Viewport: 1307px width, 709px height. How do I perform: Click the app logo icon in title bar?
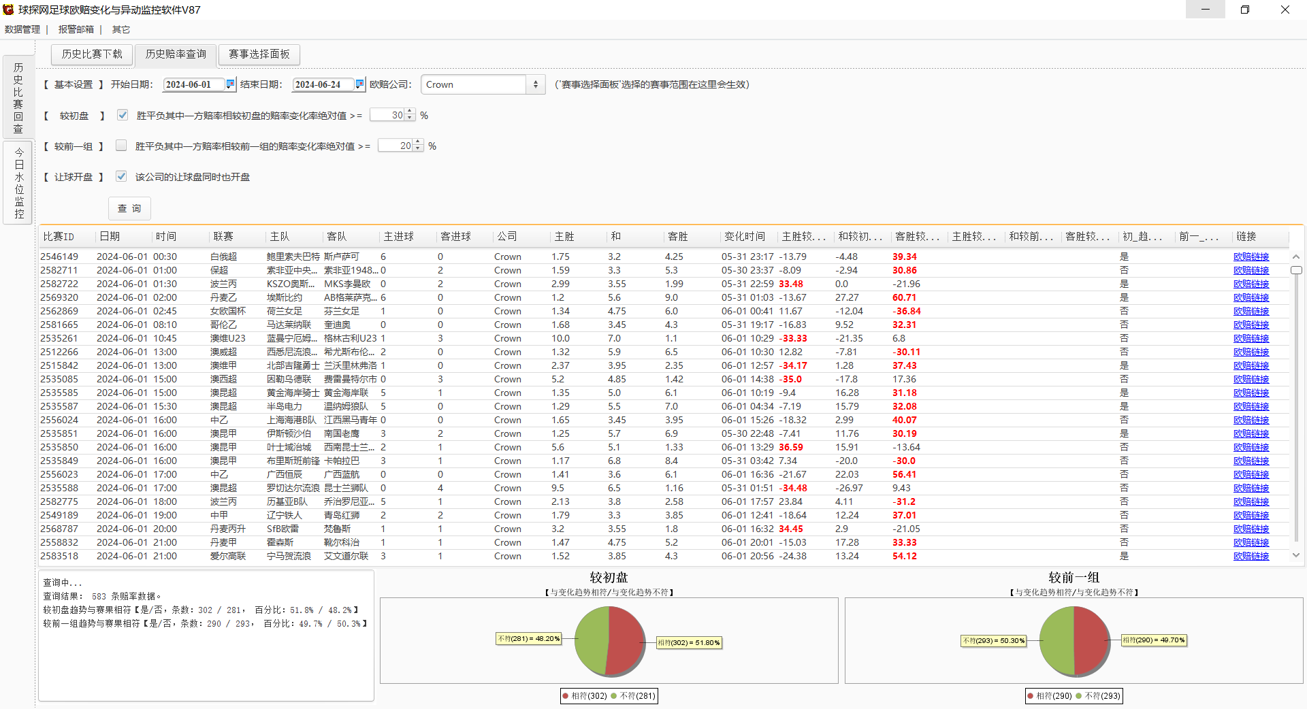8,10
